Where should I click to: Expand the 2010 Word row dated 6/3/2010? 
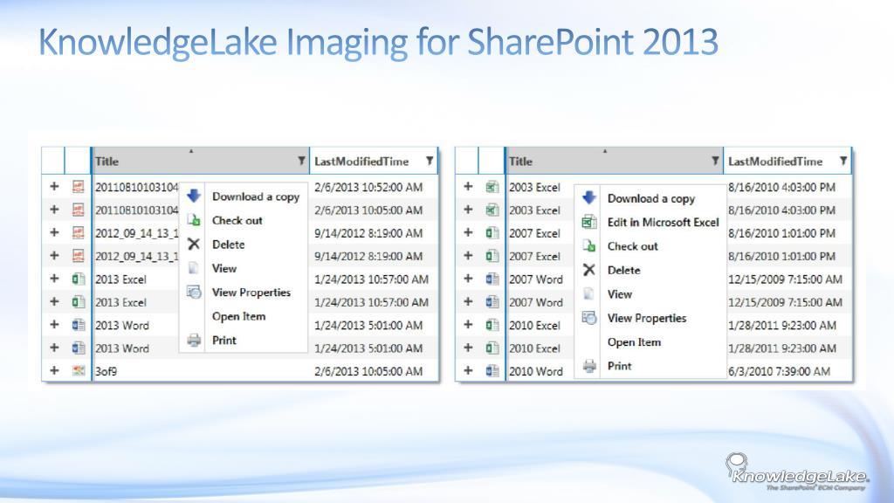[468, 370]
